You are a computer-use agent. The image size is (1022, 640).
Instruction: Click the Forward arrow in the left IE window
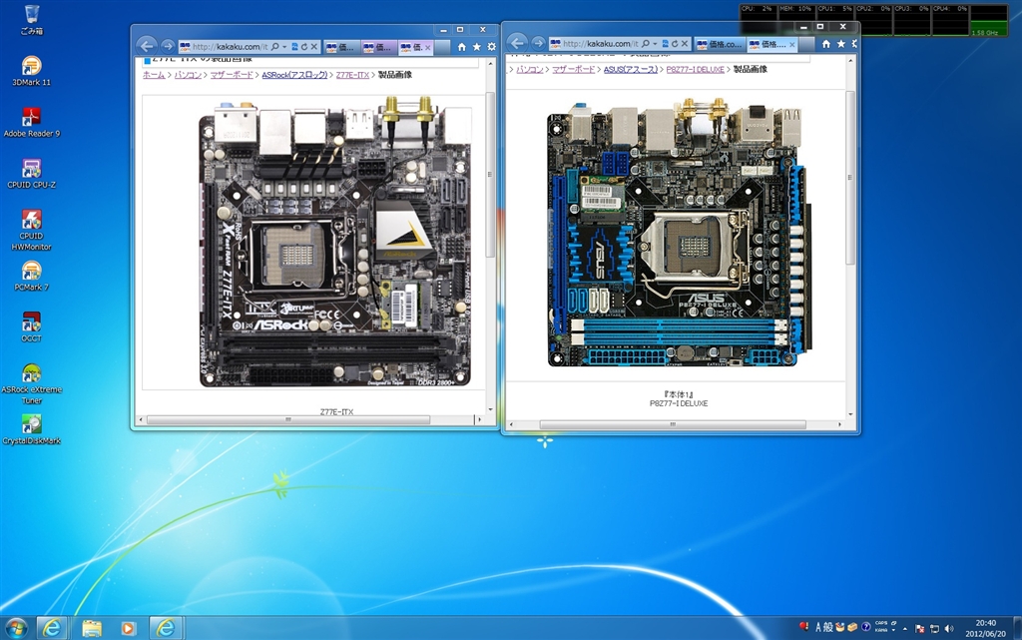168,46
